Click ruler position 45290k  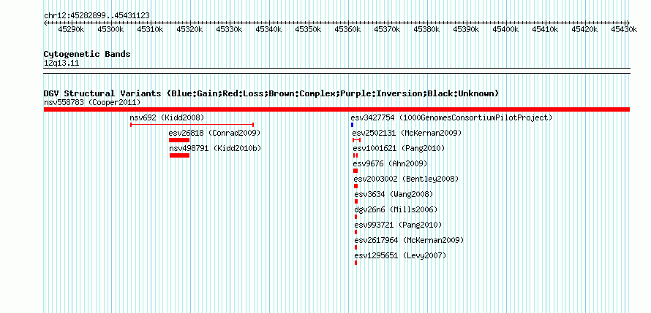(72, 29)
